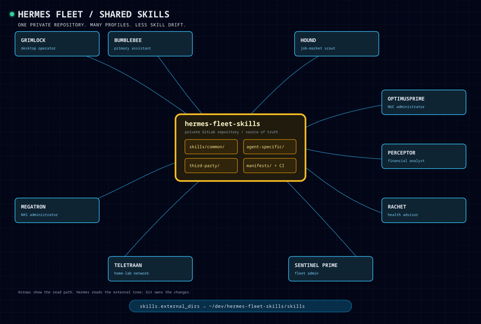Click the 'desktop operator' subtitle text
This screenshot has height=324, width=481.
pyautogui.click(x=38, y=48)
